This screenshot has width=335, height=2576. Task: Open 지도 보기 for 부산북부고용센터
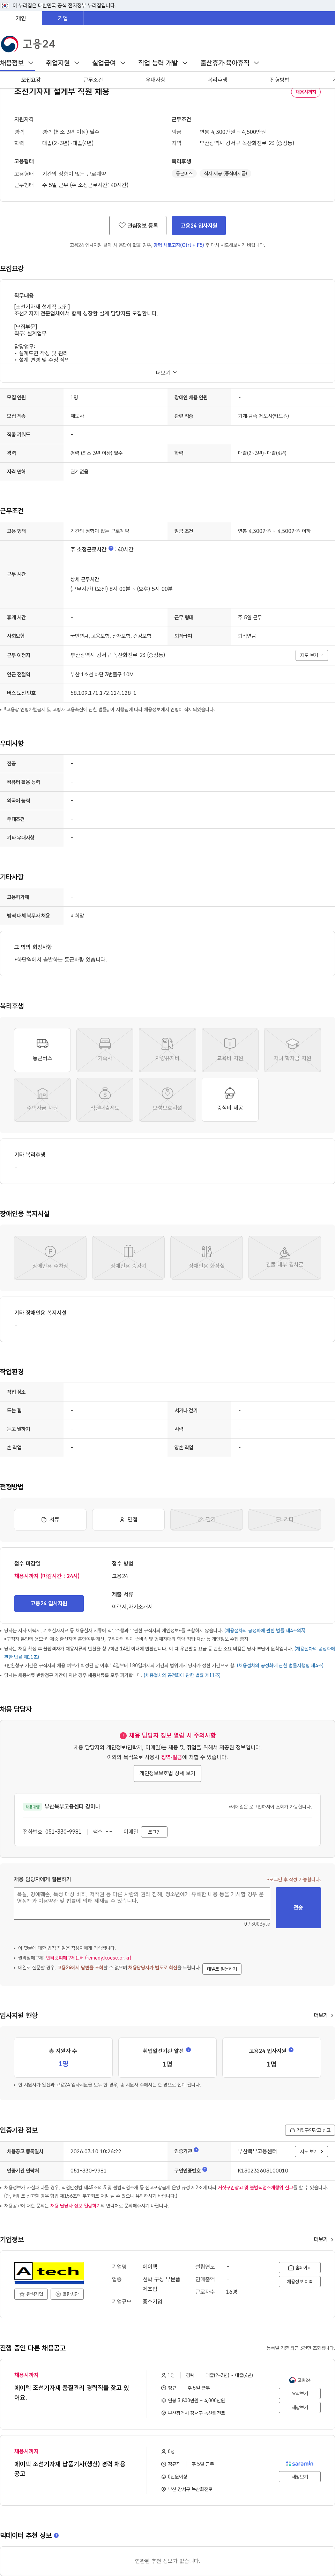pyautogui.click(x=311, y=2151)
